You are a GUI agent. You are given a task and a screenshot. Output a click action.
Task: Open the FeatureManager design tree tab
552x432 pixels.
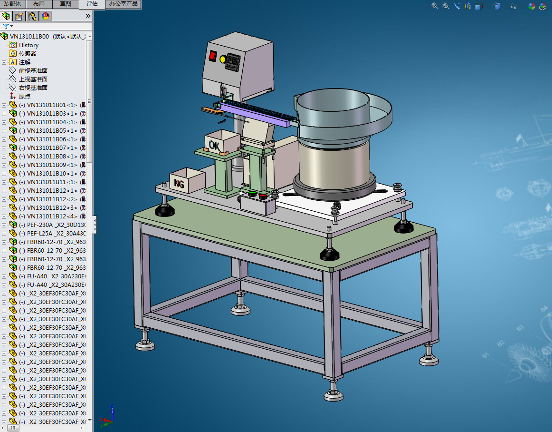6,16
